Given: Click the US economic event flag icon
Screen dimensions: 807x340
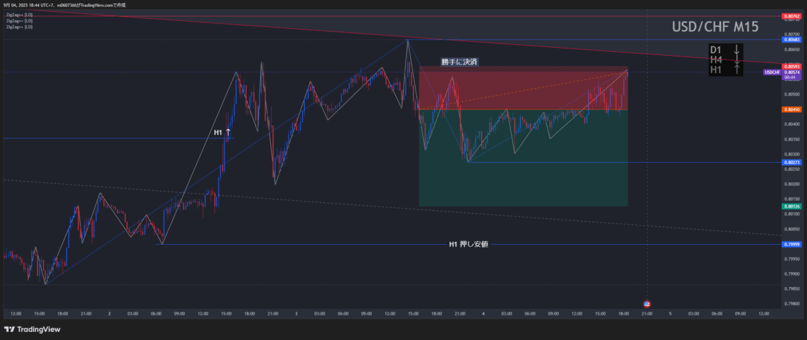Looking at the screenshot, I should click(647, 304).
